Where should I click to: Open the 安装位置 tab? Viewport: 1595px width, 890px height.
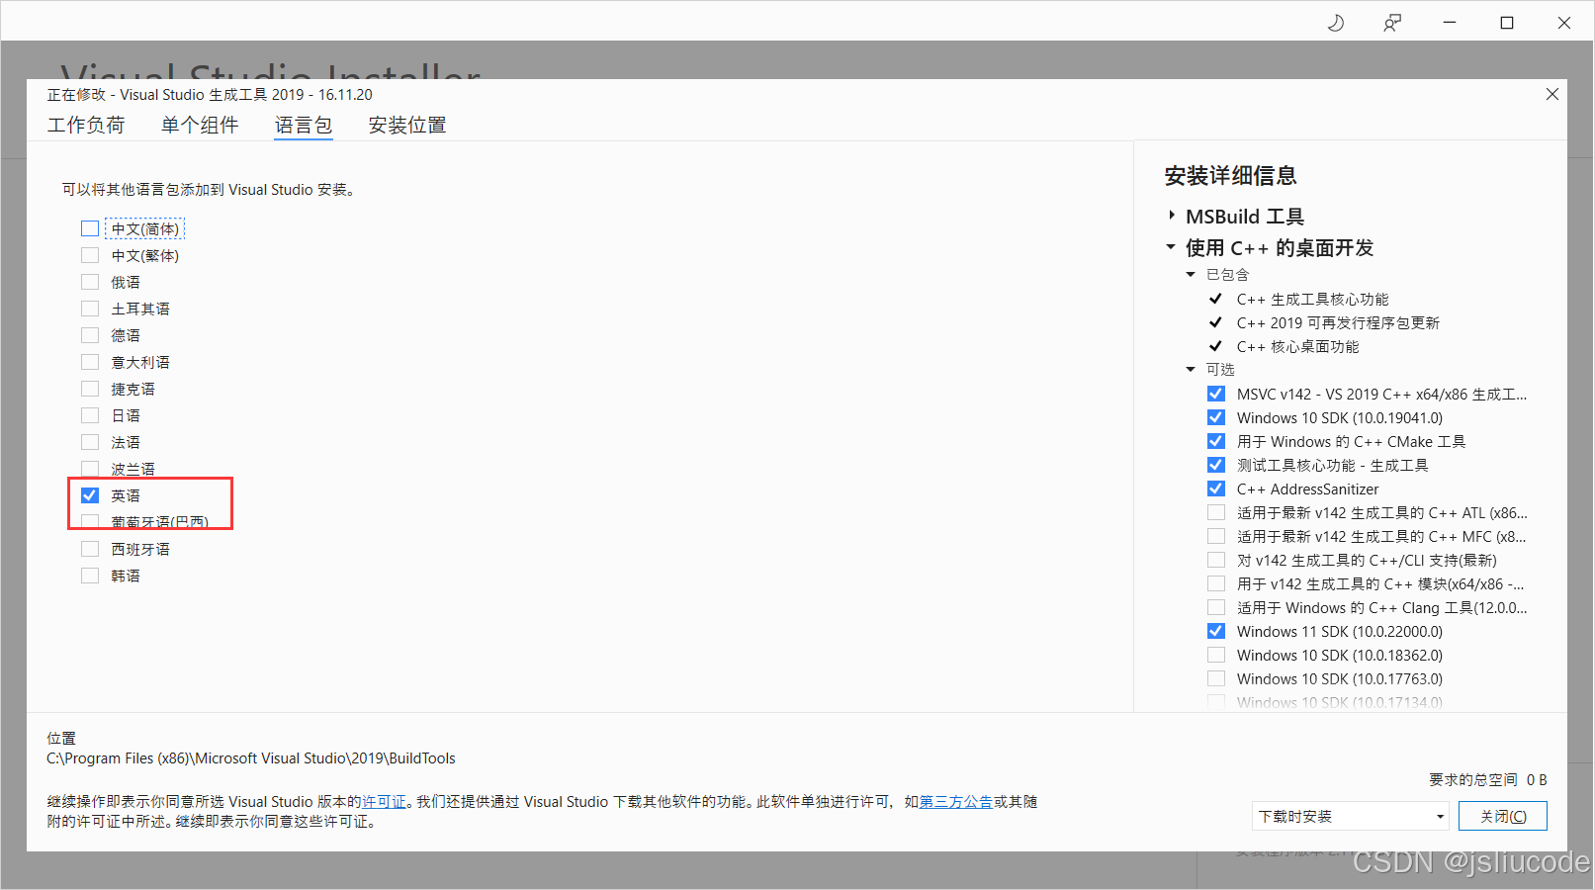tap(405, 125)
